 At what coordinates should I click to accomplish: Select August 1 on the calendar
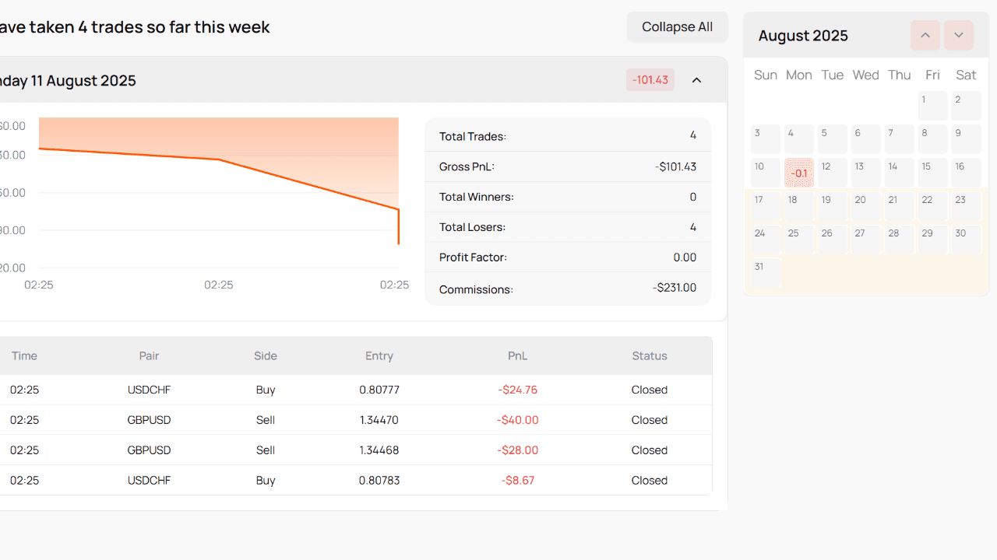pyautogui.click(x=932, y=106)
